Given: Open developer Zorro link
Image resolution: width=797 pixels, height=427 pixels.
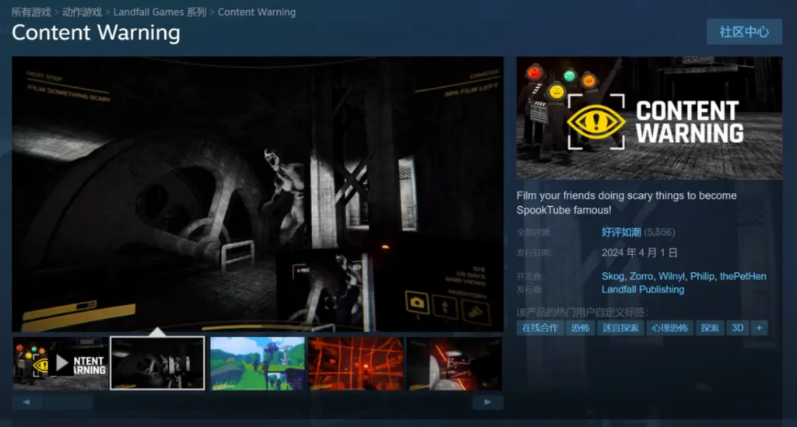Looking at the screenshot, I should [x=641, y=276].
